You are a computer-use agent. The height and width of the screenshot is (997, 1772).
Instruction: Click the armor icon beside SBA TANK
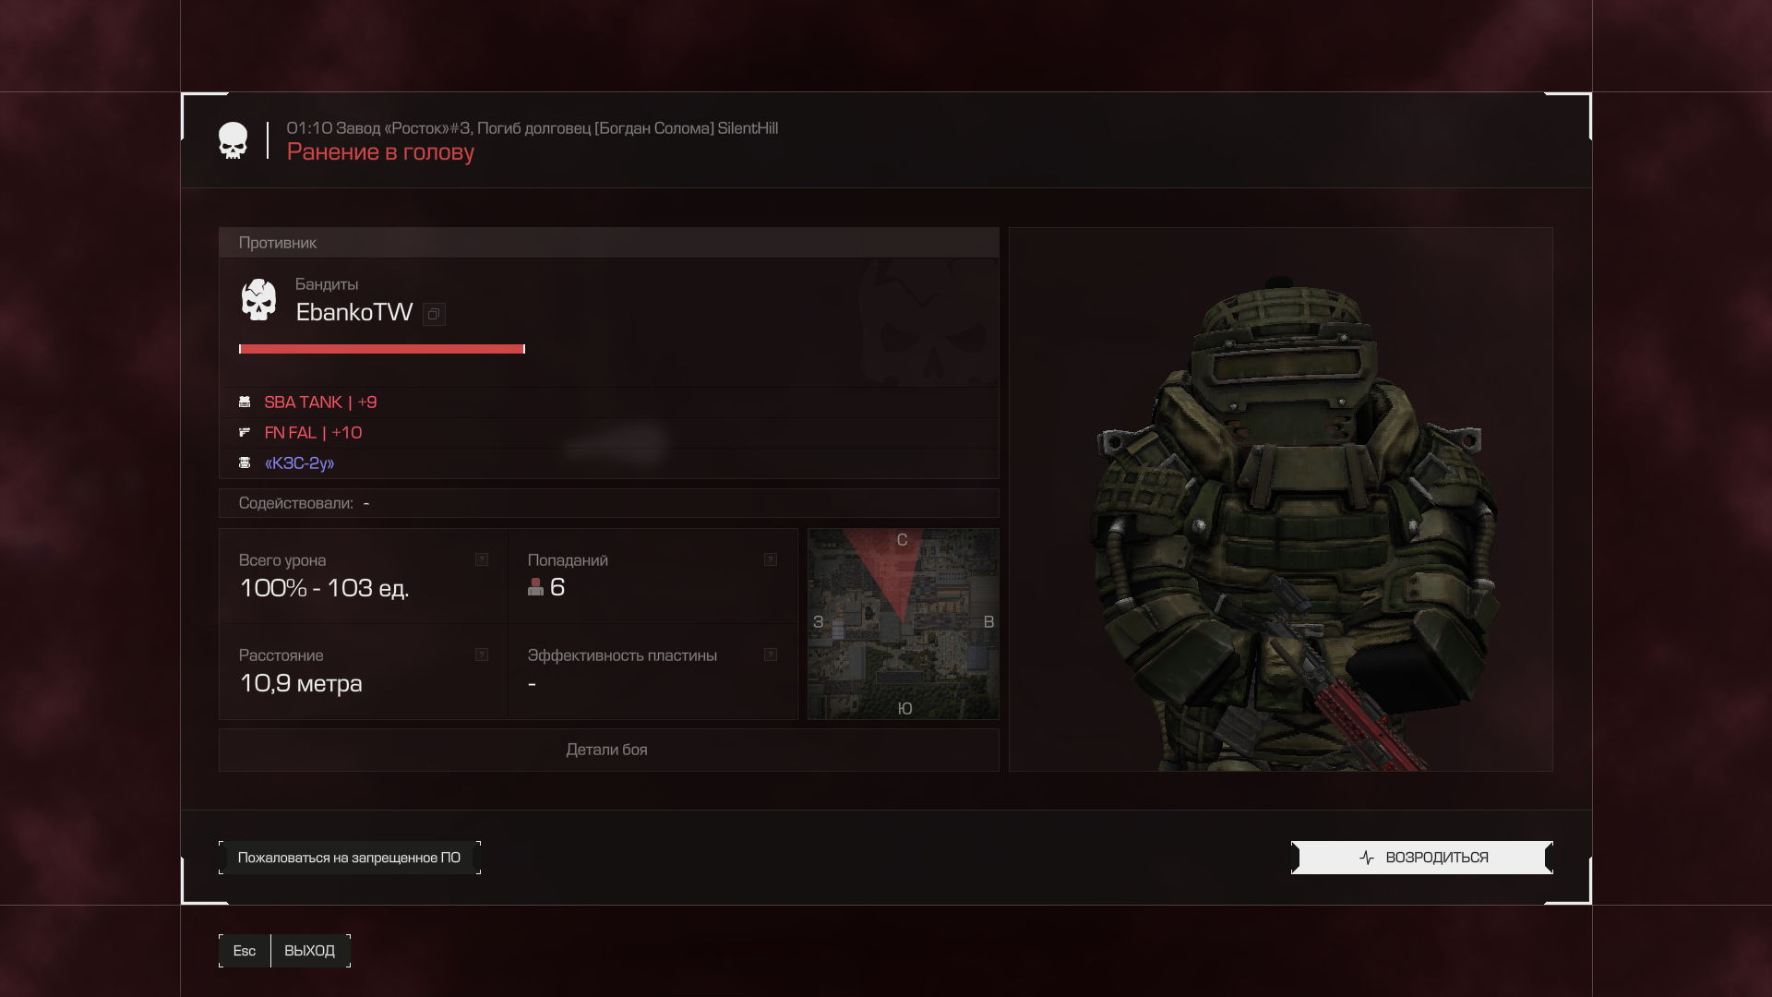(245, 402)
